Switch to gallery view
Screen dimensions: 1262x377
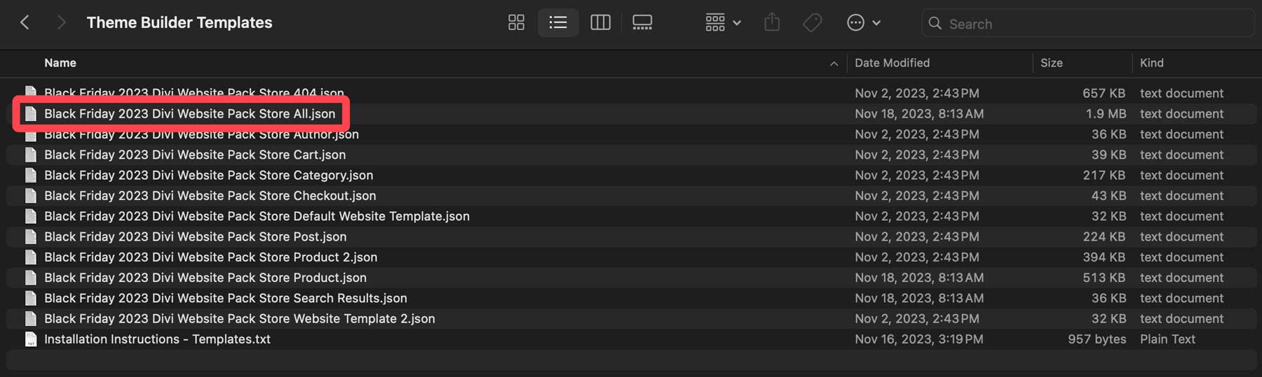(642, 23)
